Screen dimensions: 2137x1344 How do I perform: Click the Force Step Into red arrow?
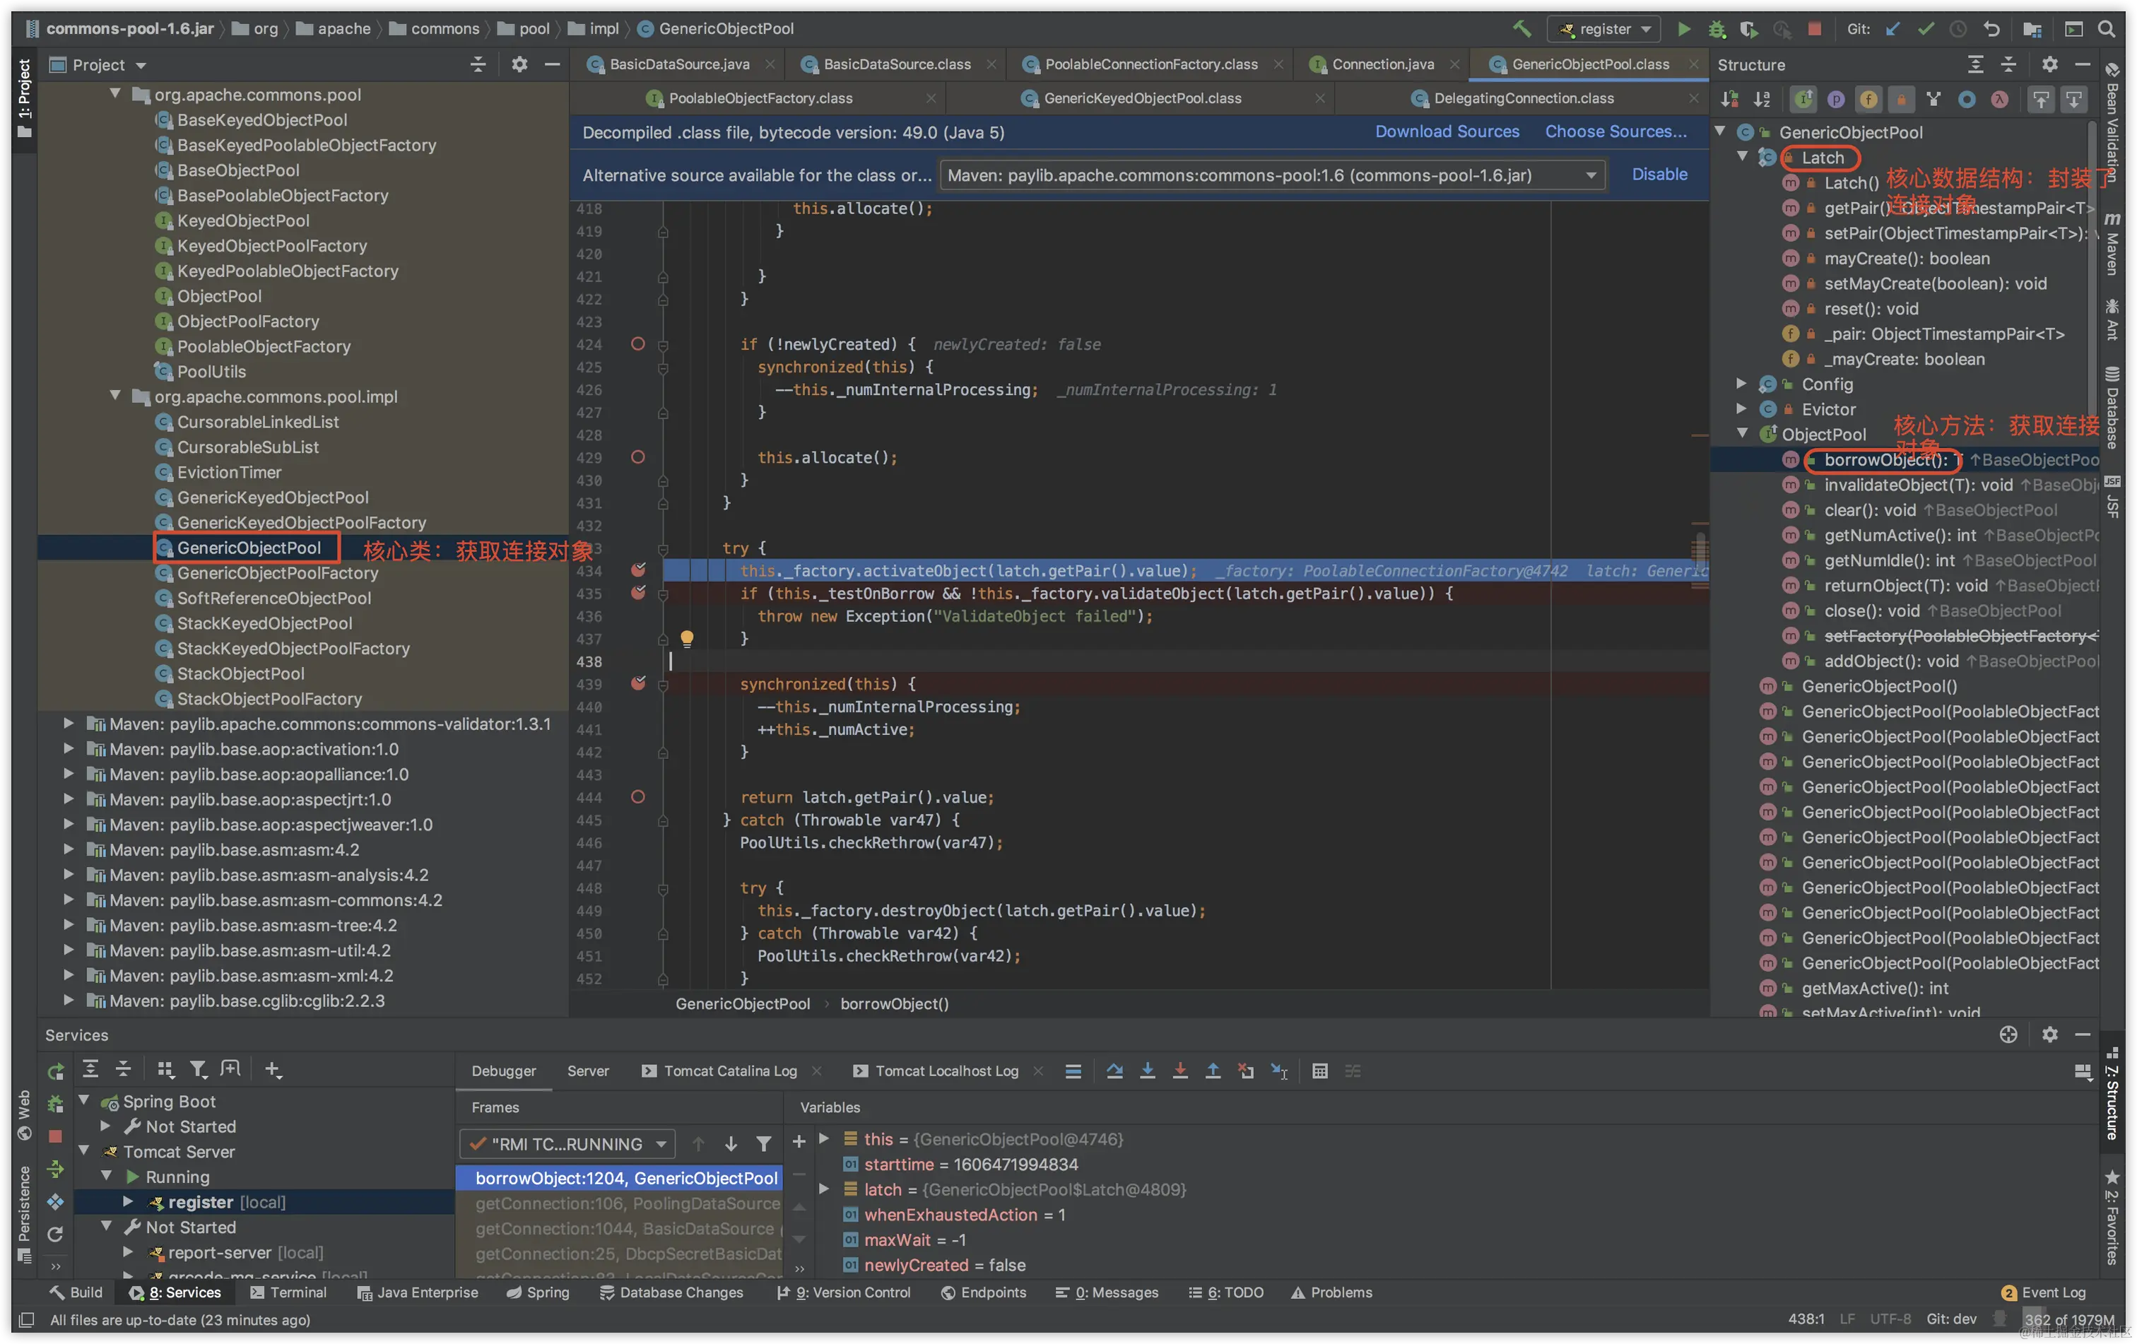pos(1179,1071)
